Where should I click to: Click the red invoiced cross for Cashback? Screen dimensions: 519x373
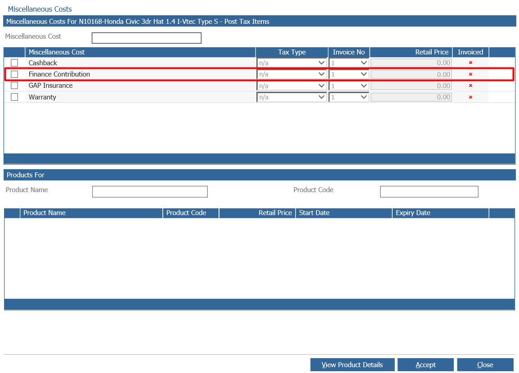click(x=470, y=63)
